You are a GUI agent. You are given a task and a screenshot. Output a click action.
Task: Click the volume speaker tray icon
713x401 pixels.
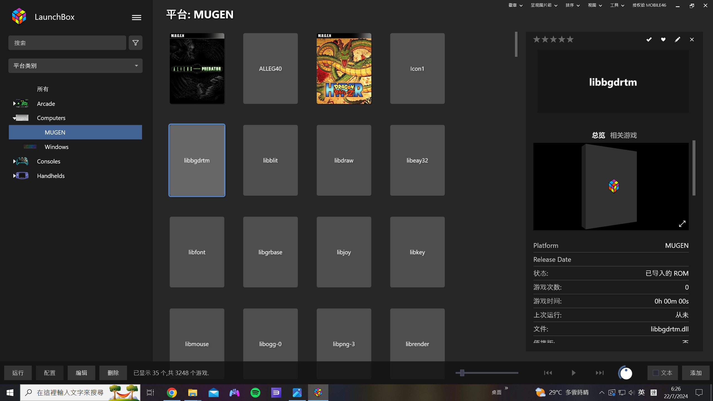tap(632, 393)
